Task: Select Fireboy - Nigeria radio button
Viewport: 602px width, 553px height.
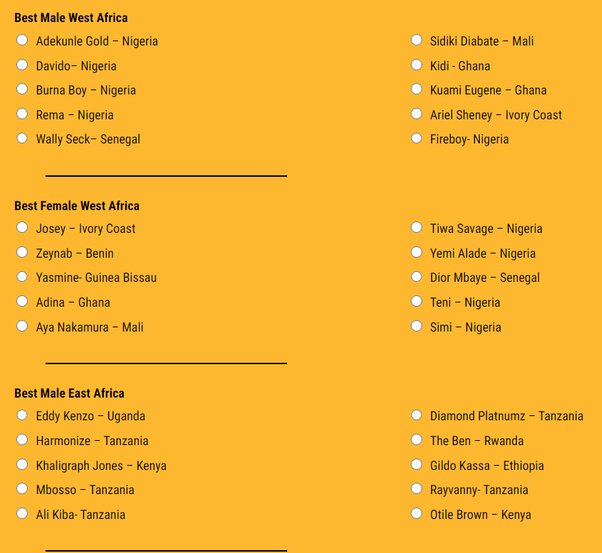Action: pyautogui.click(x=416, y=138)
